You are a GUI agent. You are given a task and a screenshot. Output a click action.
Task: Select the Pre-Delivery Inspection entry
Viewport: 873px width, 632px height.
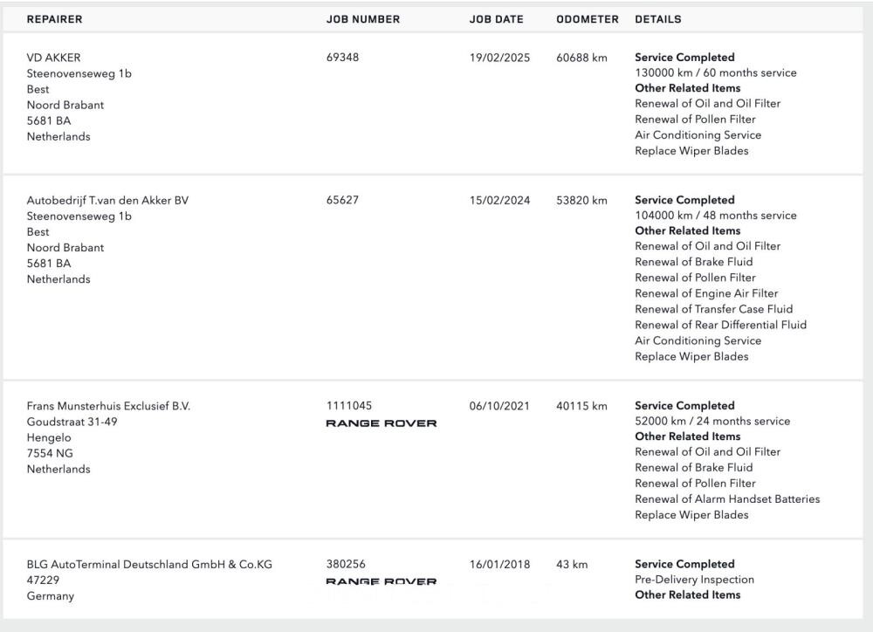click(694, 580)
